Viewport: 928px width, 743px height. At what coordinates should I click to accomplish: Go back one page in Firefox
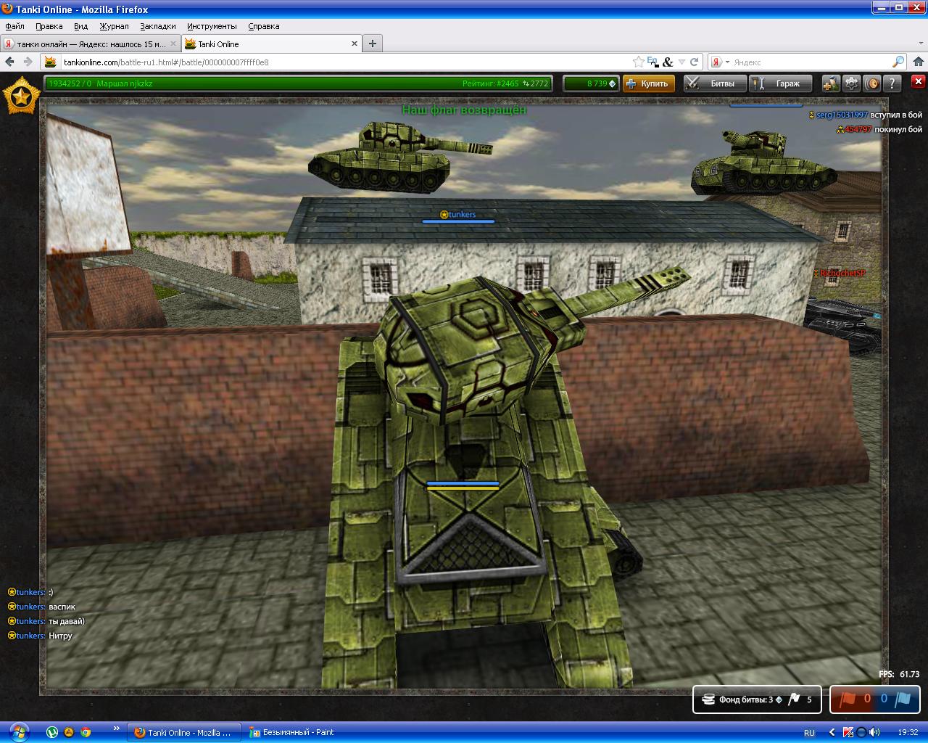[x=10, y=62]
